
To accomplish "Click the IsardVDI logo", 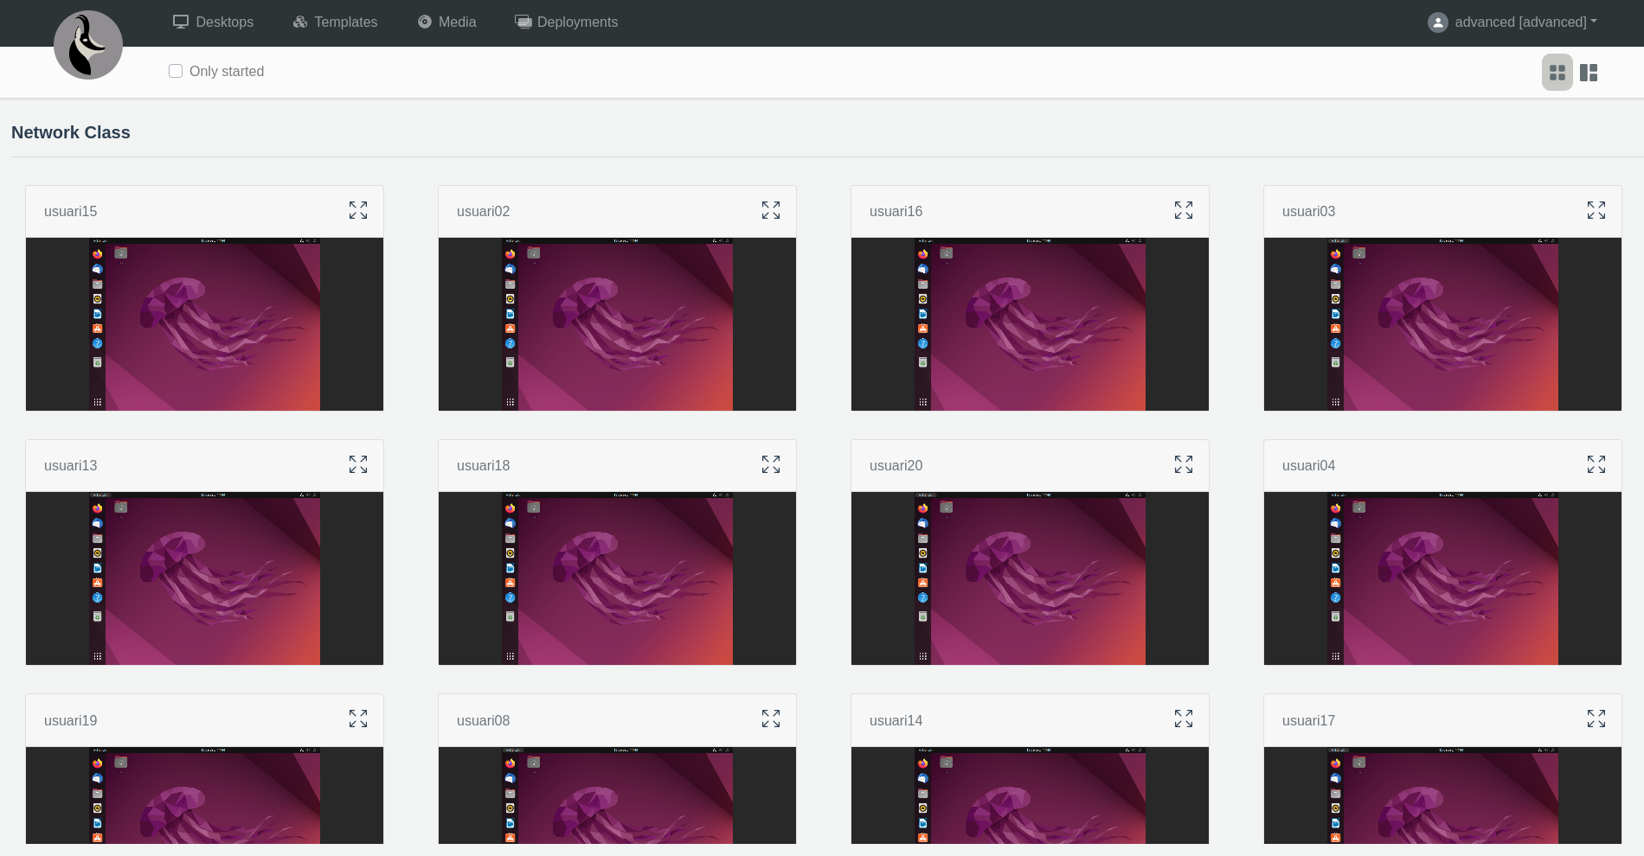I will coord(88,45).
